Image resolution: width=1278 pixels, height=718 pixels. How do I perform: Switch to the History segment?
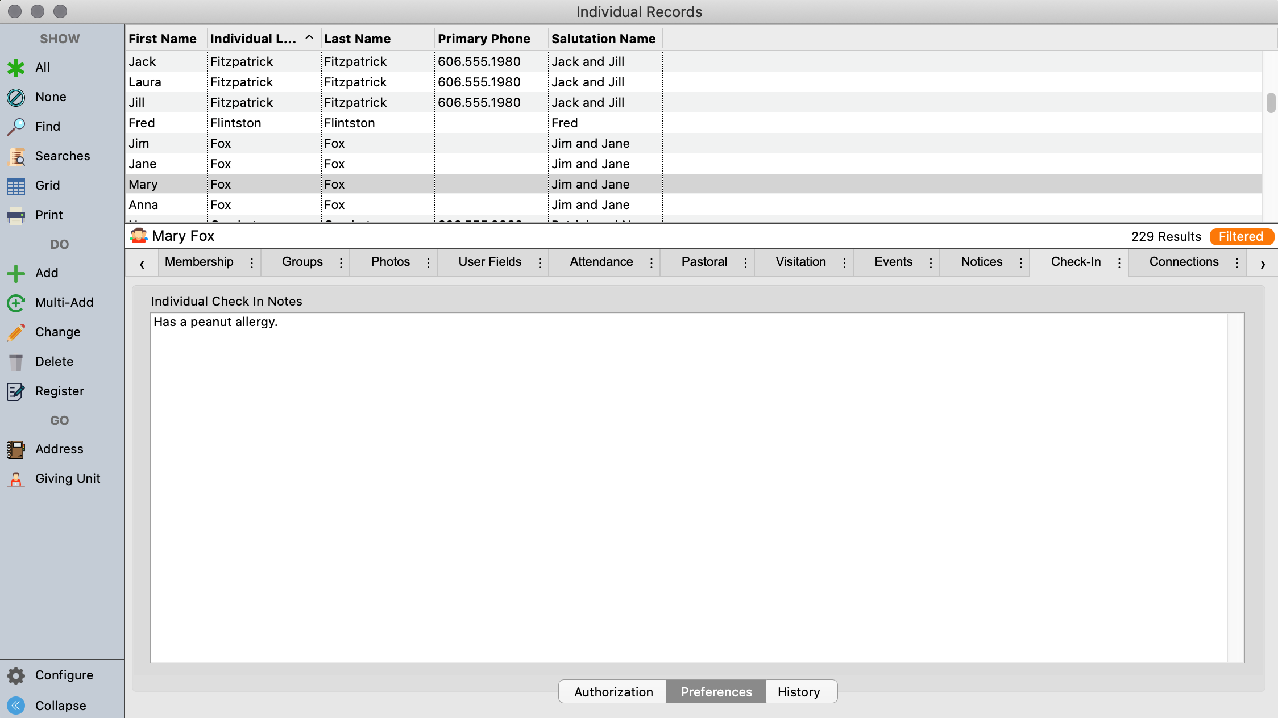point(798,692)
